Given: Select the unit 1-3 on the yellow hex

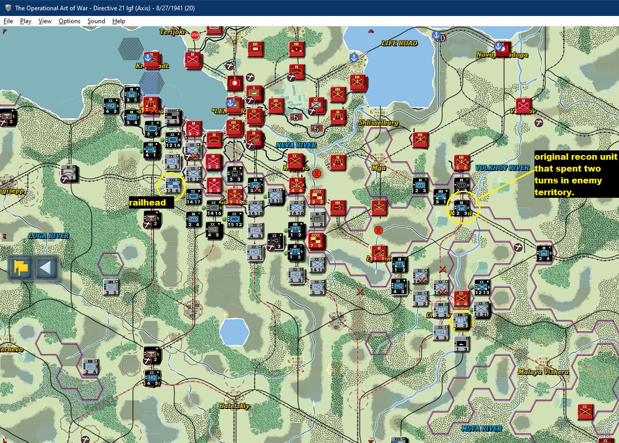Looking at the screenshot, I should (x=461, y=321).
